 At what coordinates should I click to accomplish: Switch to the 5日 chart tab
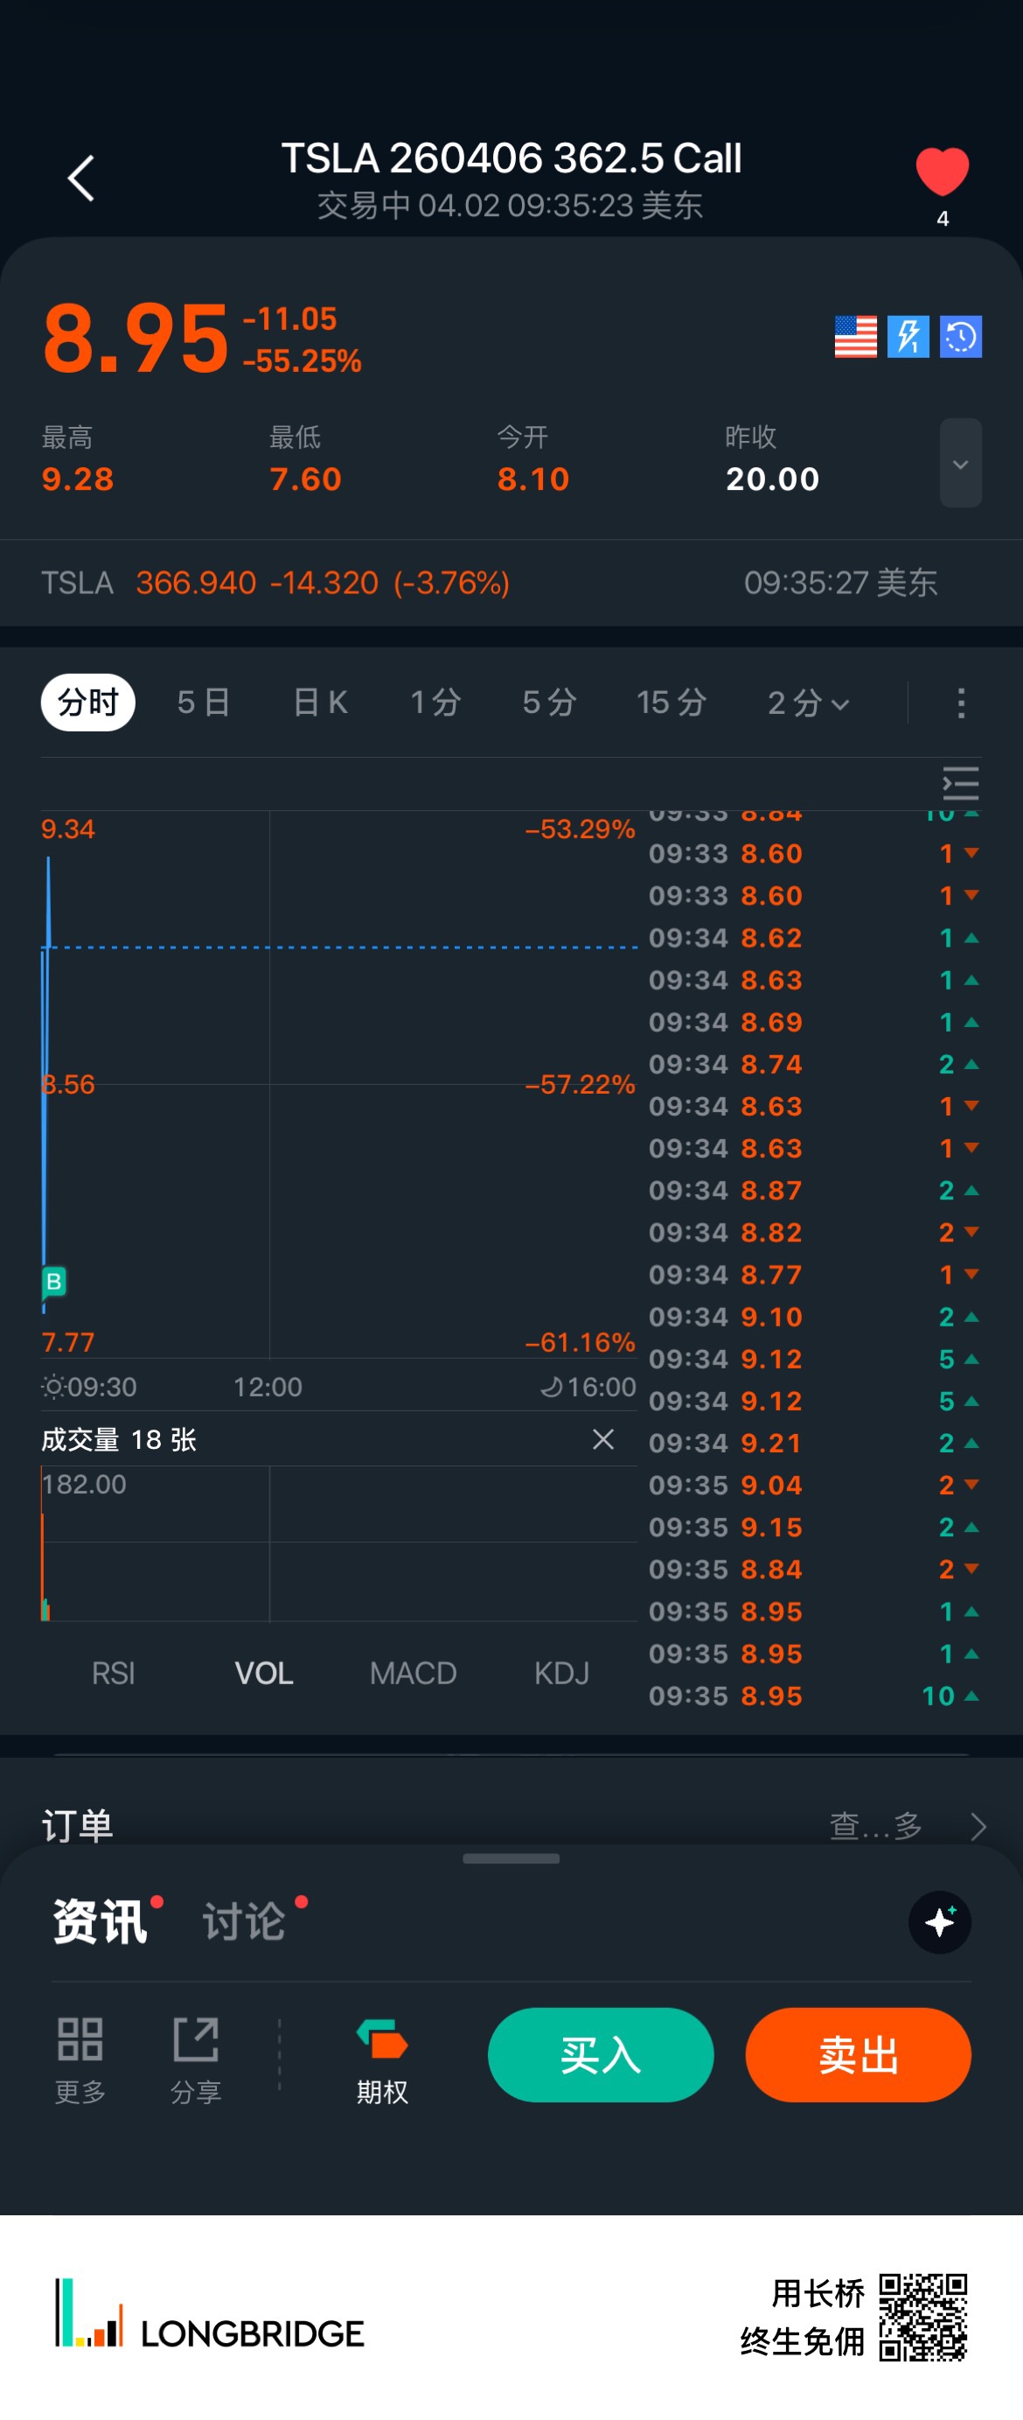[204, 702]
